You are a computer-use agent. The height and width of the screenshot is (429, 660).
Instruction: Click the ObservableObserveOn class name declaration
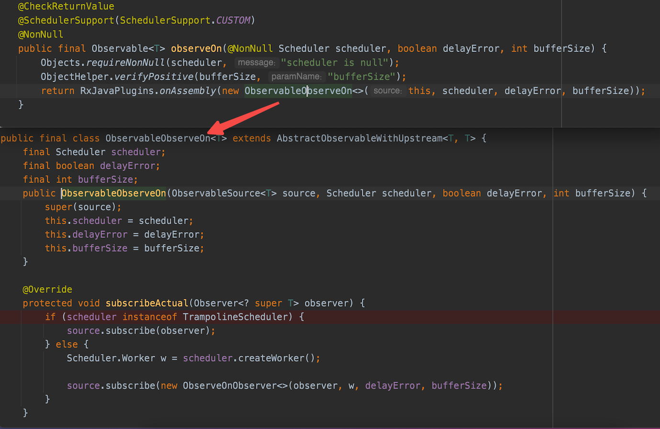(x=158, y=138)
